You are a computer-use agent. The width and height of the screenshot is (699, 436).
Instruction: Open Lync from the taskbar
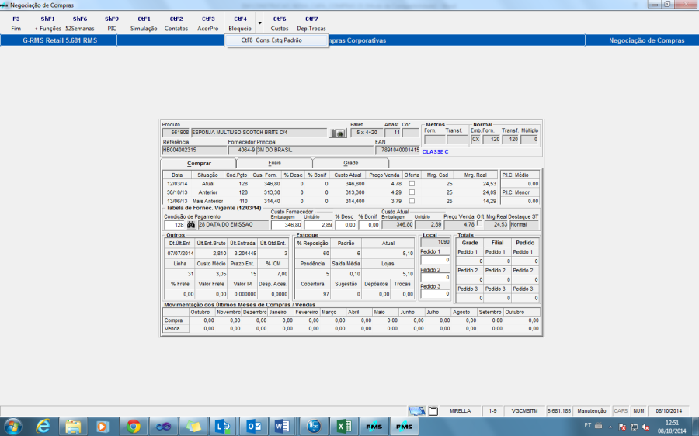(222, 426)
